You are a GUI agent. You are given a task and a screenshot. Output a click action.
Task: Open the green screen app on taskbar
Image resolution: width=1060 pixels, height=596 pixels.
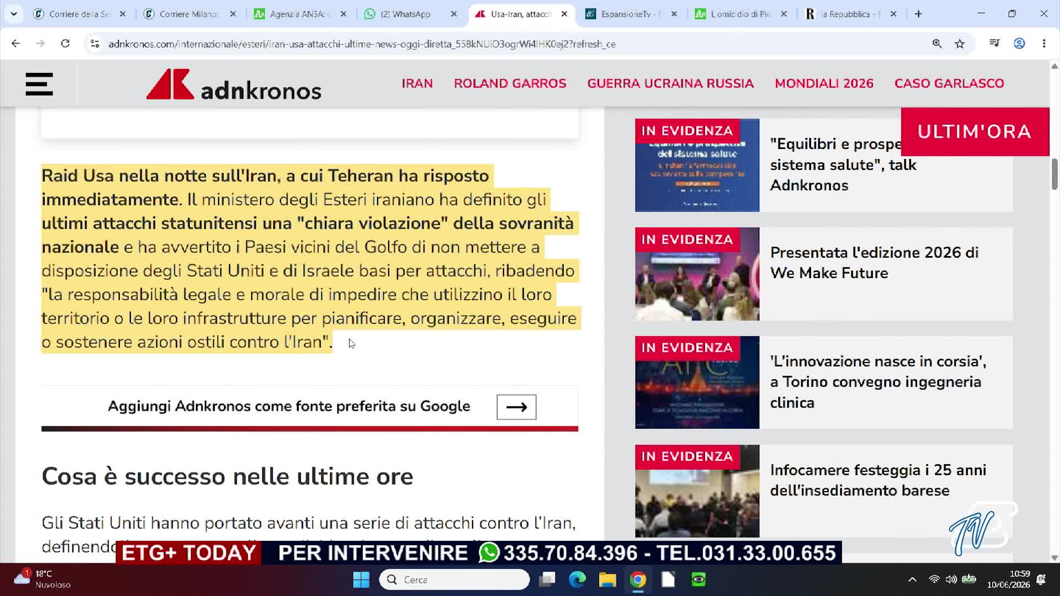[x=698, y=579]
